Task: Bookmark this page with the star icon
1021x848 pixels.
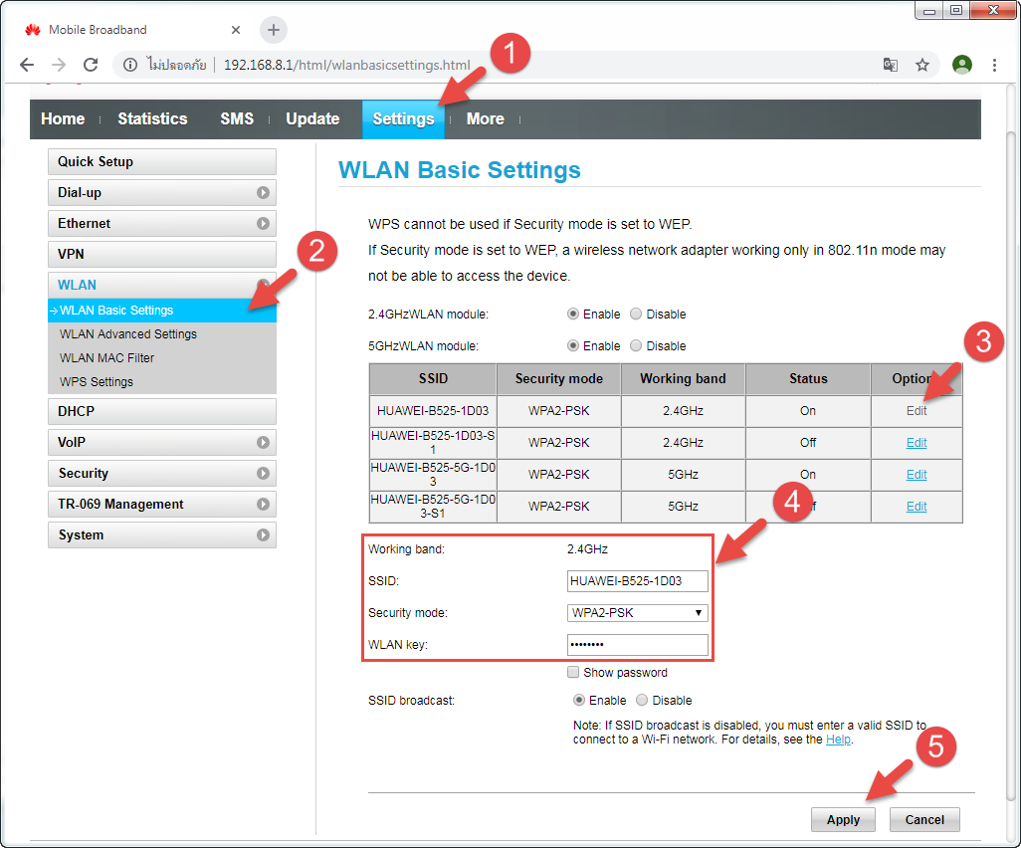Action: 922,65
